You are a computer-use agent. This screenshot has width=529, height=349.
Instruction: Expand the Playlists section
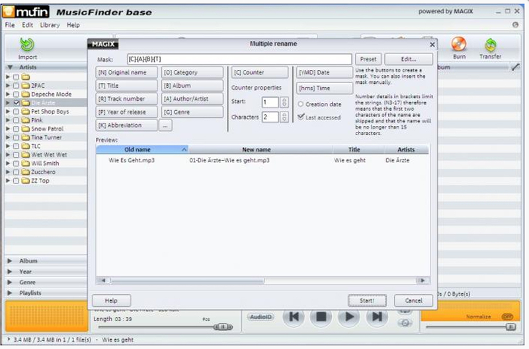pos(10,293)
